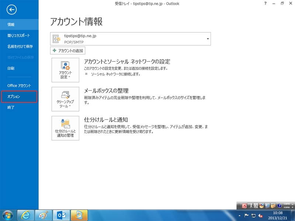Open the language bar options arrow

click(292, 207)
